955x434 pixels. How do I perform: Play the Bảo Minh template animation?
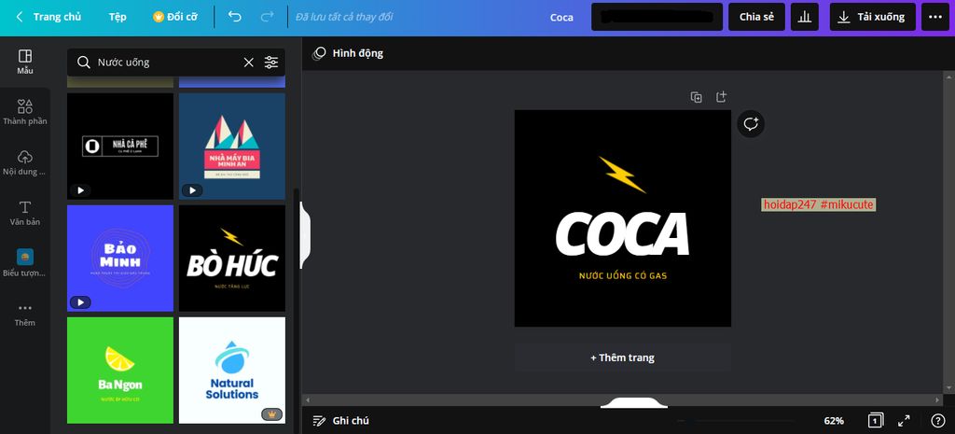80,302
